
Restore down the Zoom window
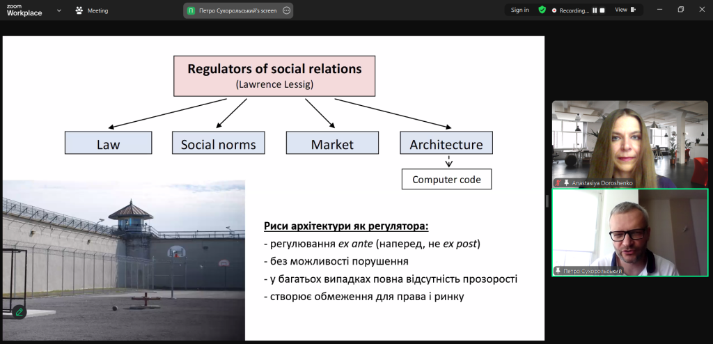coord(681,10)
